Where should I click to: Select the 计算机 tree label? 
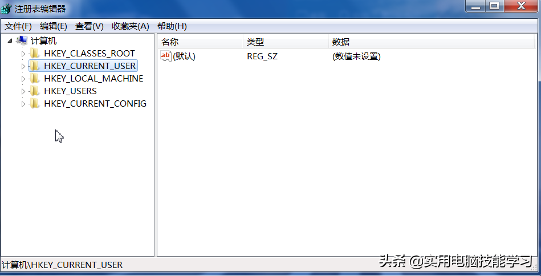[x=44, y=41]
